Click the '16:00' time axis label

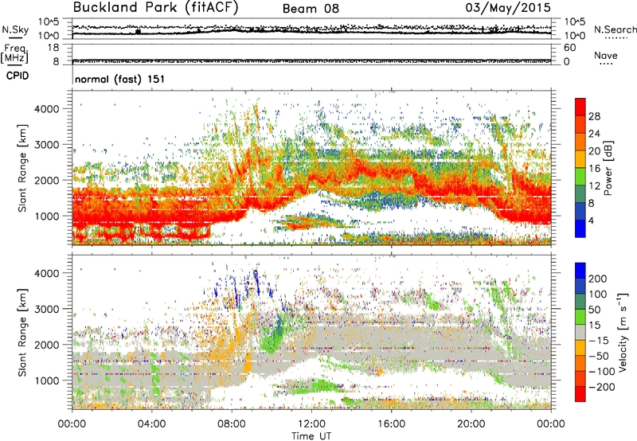coord(392,424)
